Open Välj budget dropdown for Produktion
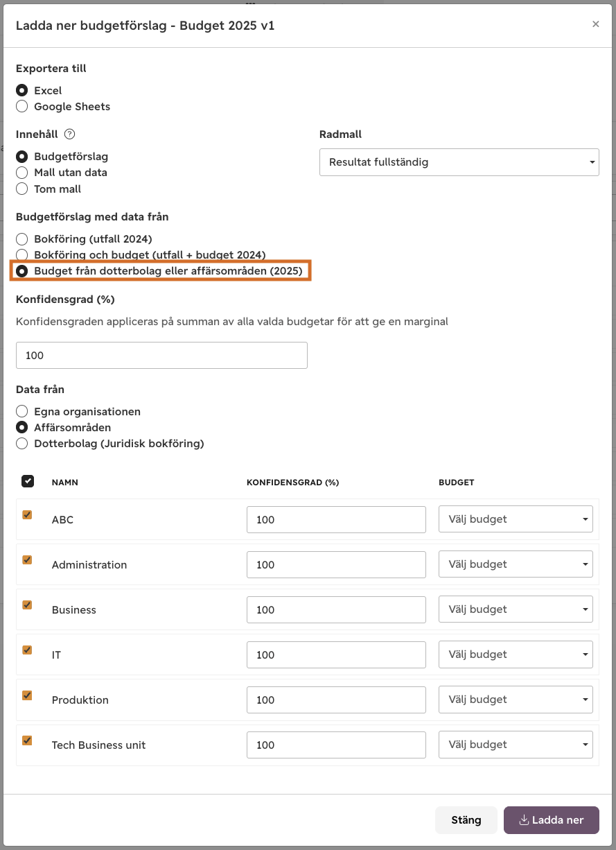Image resolution: width=616 pixels, height=850 pixels. coord(516,700)
